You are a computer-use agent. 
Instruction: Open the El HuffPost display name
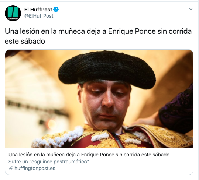coord(38,10)
